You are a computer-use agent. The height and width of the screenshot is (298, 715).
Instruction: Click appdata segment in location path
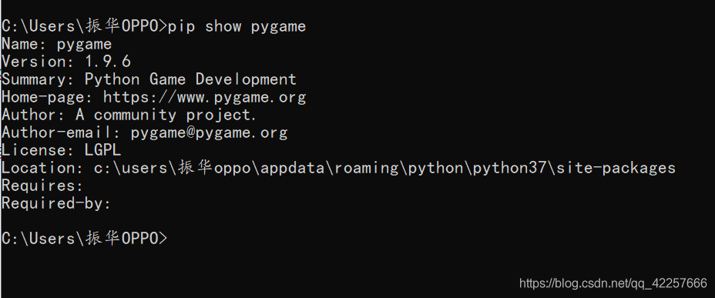[292, 168]
